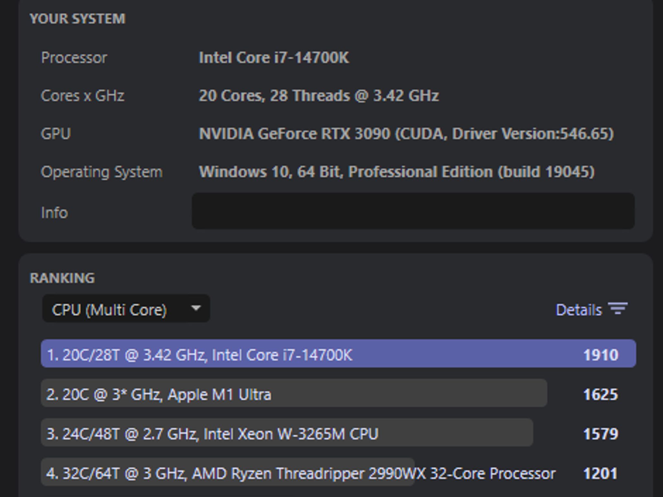Click the 20 Cores, 28 Threads @ 3.42 GHz value
This screenshot has height=497, width=663.
319,96
